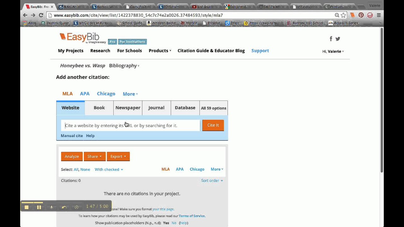Image resolution: width=404 pixels, height=227 pixels.
Task: Open the School Dude bookmark
Action: [x=129, y=23]
